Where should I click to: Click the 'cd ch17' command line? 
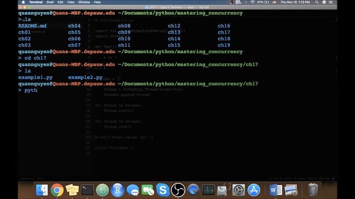coord(35,58)
